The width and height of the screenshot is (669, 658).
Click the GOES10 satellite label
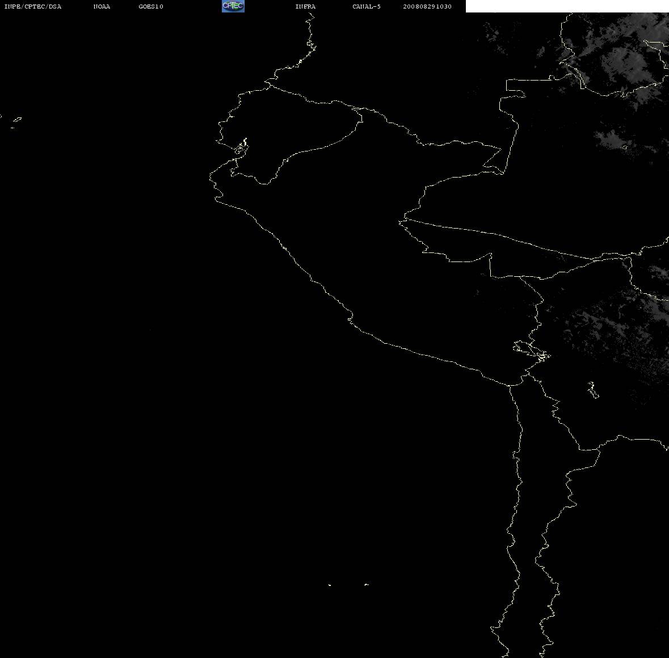pyautogui.click(x=150, y=6)
